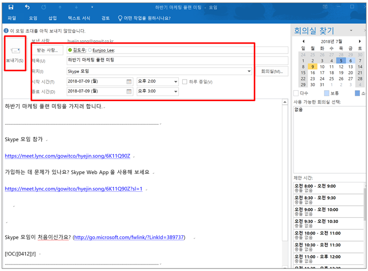Click the 받는 사람 (To) button
Viewport: 368px width, 271px height.
coord(48,50)
